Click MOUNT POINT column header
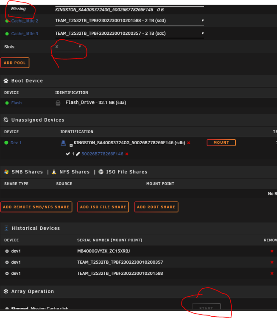 160,184
